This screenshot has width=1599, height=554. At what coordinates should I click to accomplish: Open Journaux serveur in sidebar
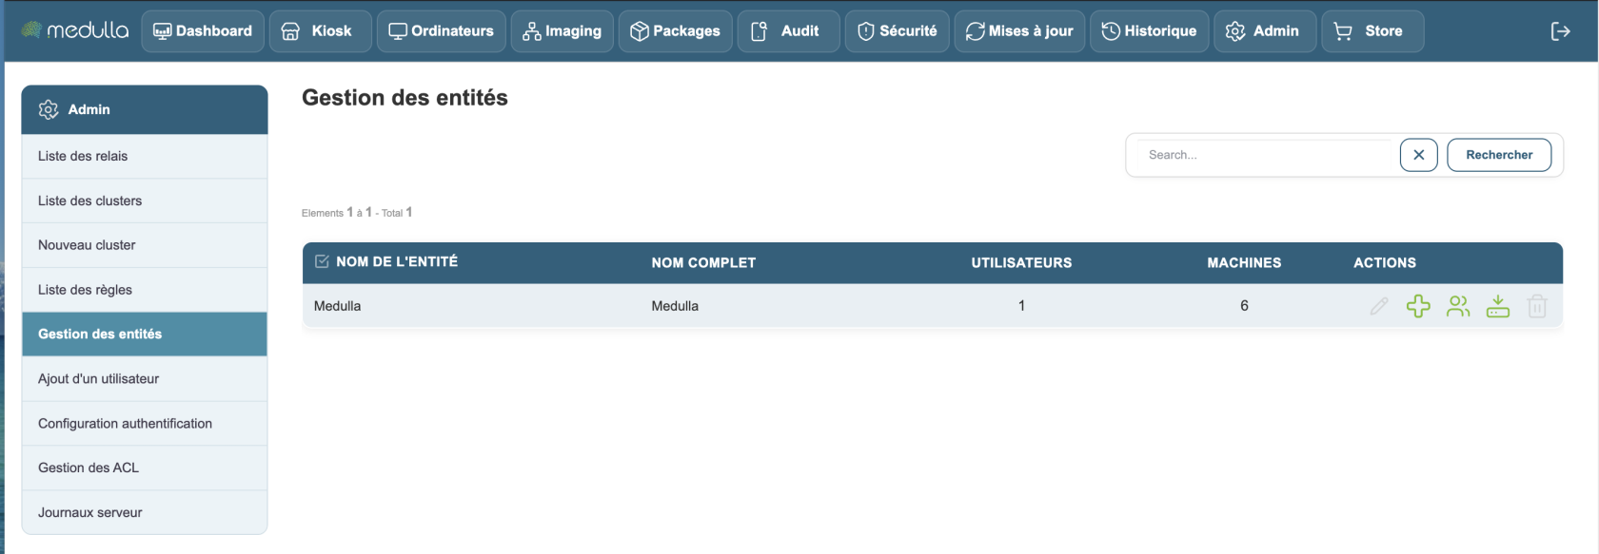coord(145,512)
